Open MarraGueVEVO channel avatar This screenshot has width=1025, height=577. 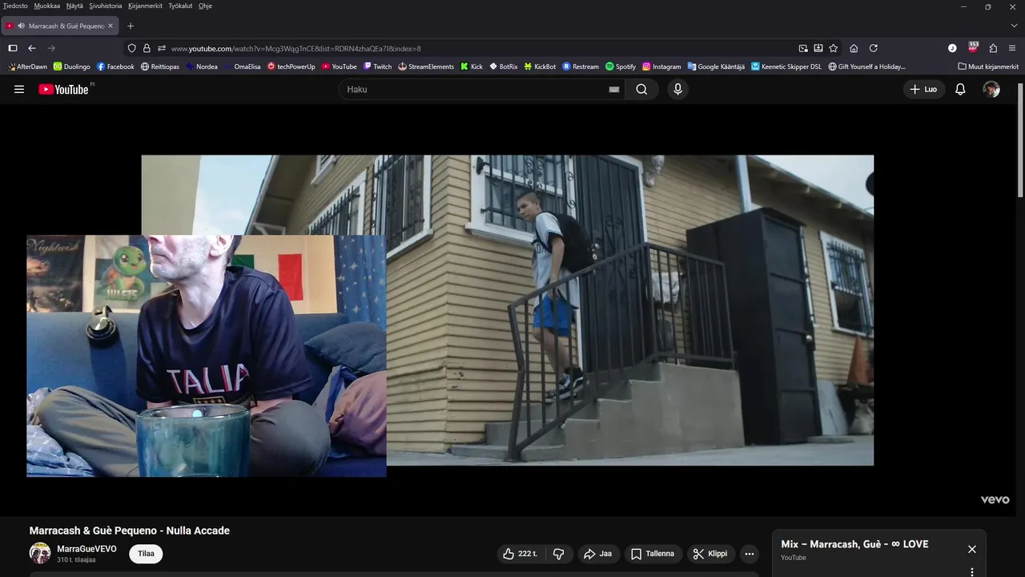click(x=40, y=553)
